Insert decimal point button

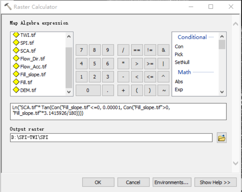(108, 90)
